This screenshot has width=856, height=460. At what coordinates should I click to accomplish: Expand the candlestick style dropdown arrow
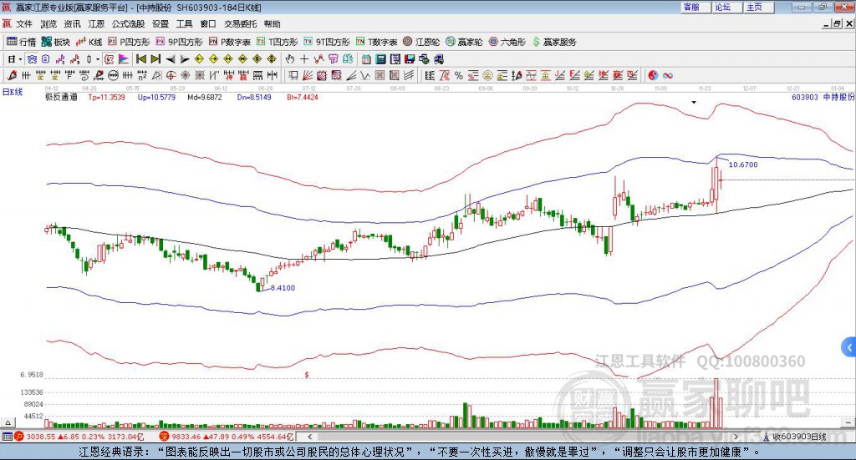click(x=98, y=59)
